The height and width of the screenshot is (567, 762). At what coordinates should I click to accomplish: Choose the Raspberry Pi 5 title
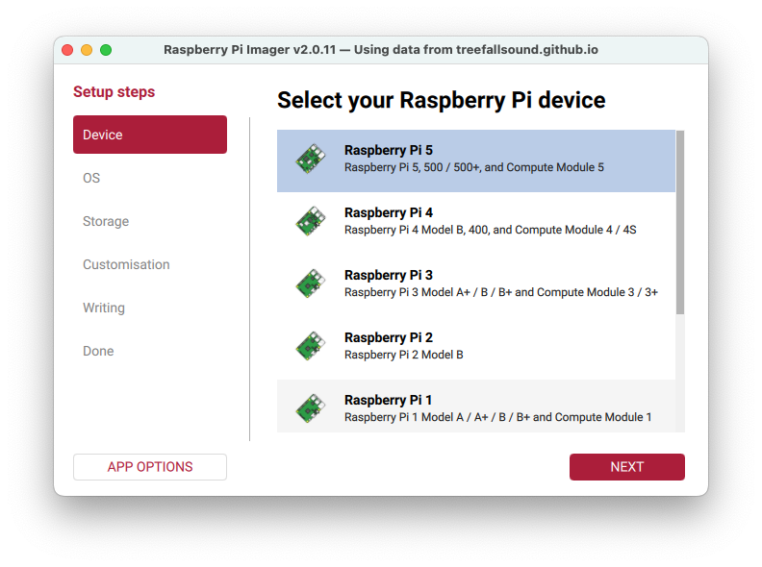coord(389,151)
